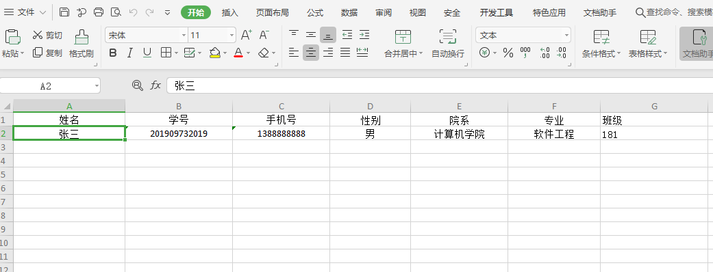Screen dimensions: 713x272
Task: Click the Copy (复制) button
Action: tap(47, 53)
